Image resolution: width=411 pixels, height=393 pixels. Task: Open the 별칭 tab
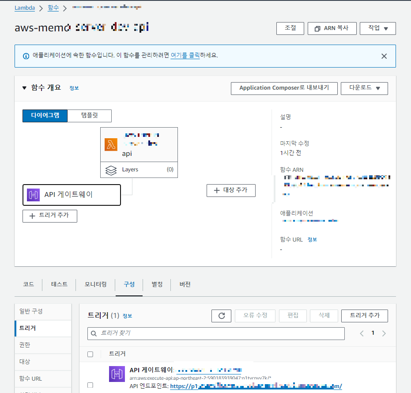tap(157, 284)
